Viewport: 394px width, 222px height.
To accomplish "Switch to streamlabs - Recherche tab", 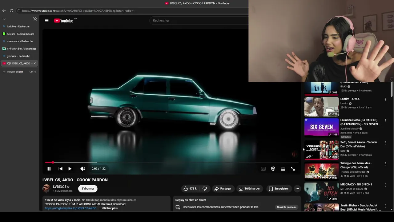I will tap(19, 41).
